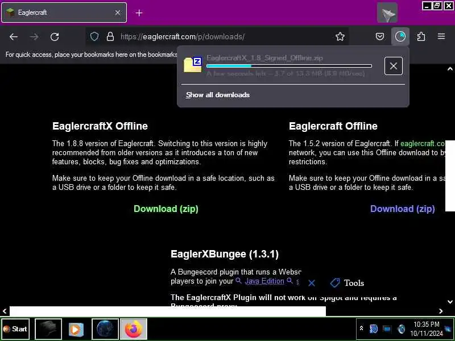Click the page scroll-down arrow
Image resolution: width=455 pixels, height=341 pixels.
point(450,302)
